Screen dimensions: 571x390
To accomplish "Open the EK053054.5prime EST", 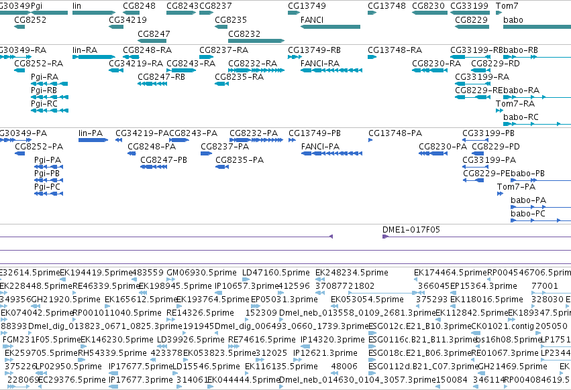I will coord(335,306).
